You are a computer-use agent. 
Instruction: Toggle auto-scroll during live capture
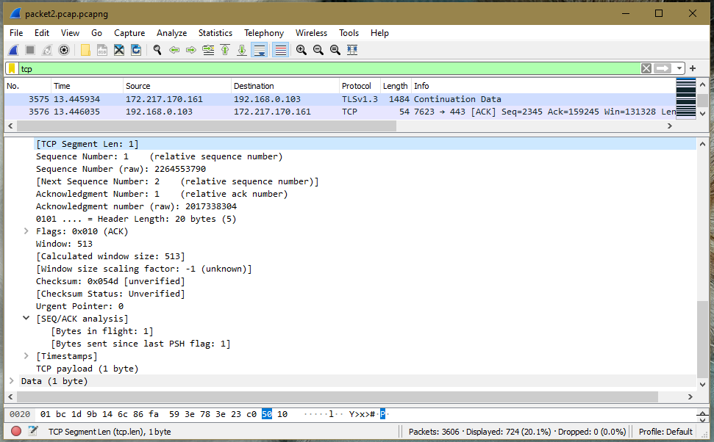coord(259,50)
